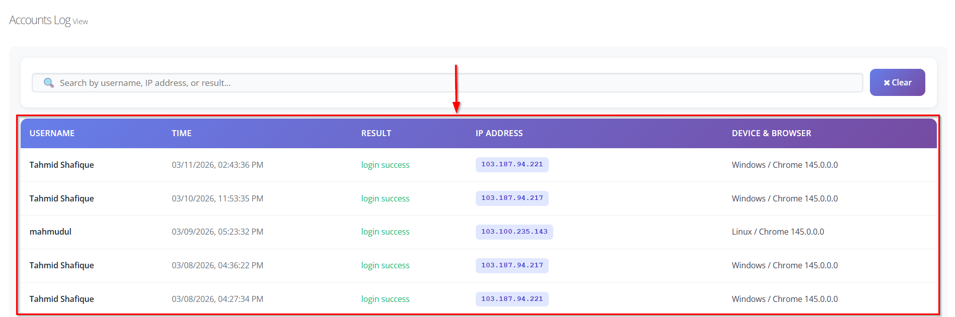The height and width of the screenshot is (317, 955).
Task: Focus the username/IP search field
Action: [x=453, y=83]
